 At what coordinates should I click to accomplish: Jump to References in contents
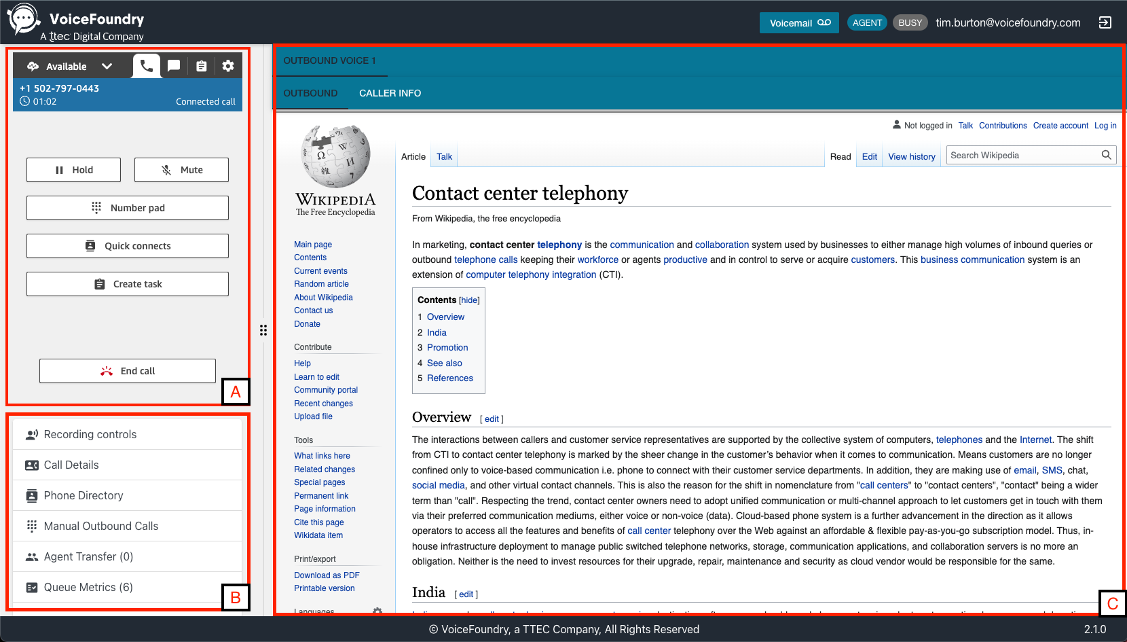pos(450,378)
